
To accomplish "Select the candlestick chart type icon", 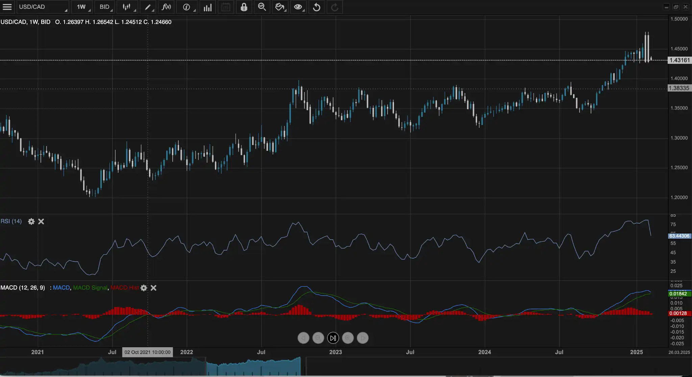I will tap(127, 7).
